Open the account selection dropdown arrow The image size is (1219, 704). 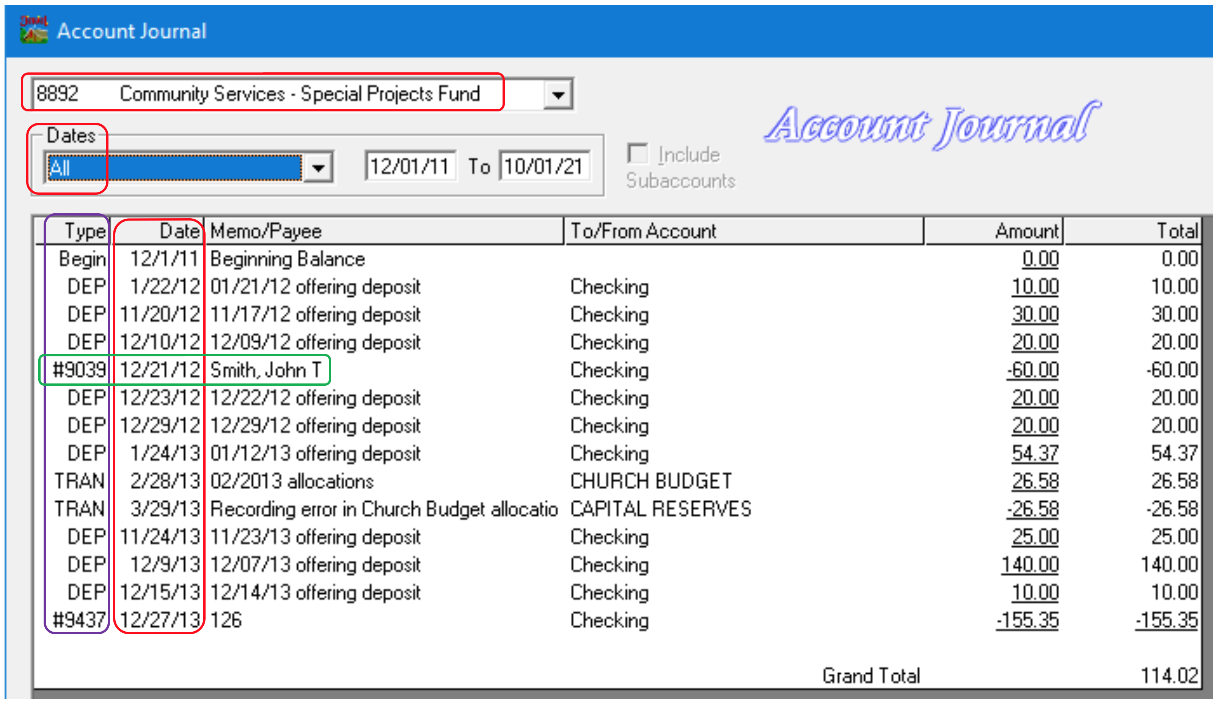point(558,94)
